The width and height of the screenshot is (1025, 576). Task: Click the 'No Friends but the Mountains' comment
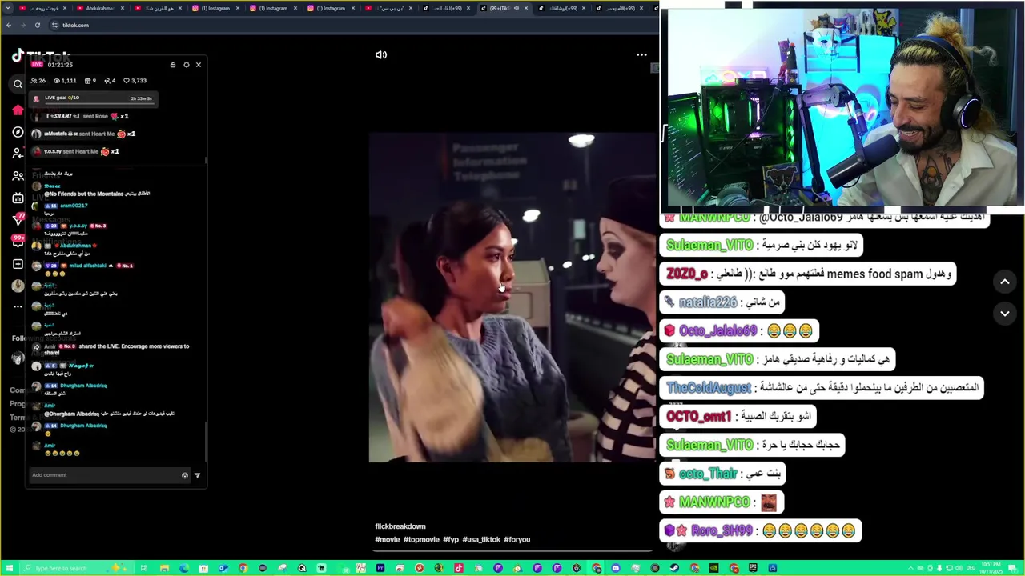tap(96, 194)
